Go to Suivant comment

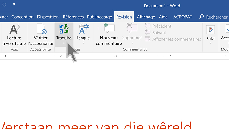tap(155, 32)
